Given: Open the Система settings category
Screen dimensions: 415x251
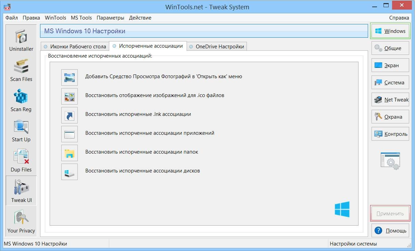Looking at the screenshot, I should point(390,83).
